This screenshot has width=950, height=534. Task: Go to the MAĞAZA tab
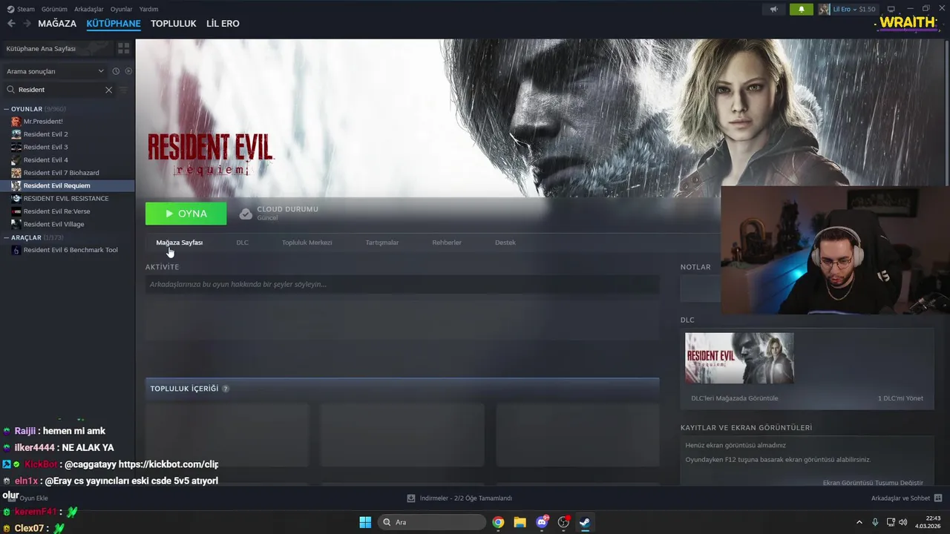point(57,24)
